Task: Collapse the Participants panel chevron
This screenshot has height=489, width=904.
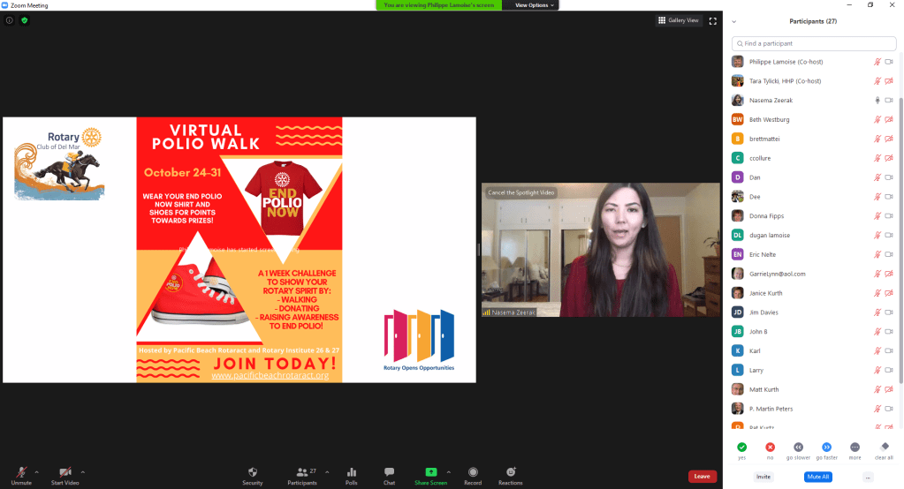Action: point(733,21)
